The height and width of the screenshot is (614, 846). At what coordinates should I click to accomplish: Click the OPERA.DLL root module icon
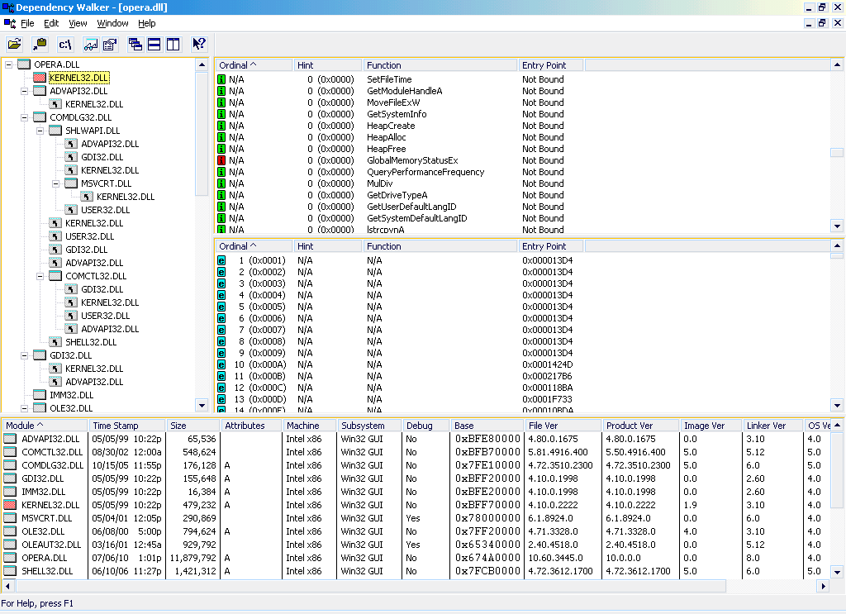click(24, 64)
